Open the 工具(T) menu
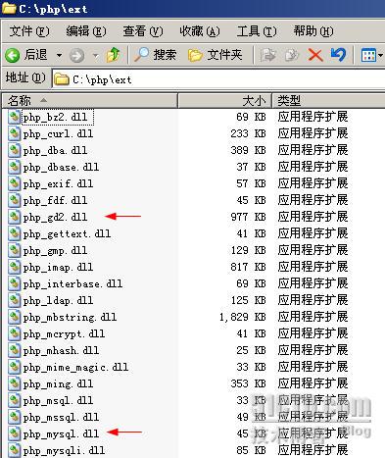The height and width of the screenshot is (458, 385). coord(257,31)
